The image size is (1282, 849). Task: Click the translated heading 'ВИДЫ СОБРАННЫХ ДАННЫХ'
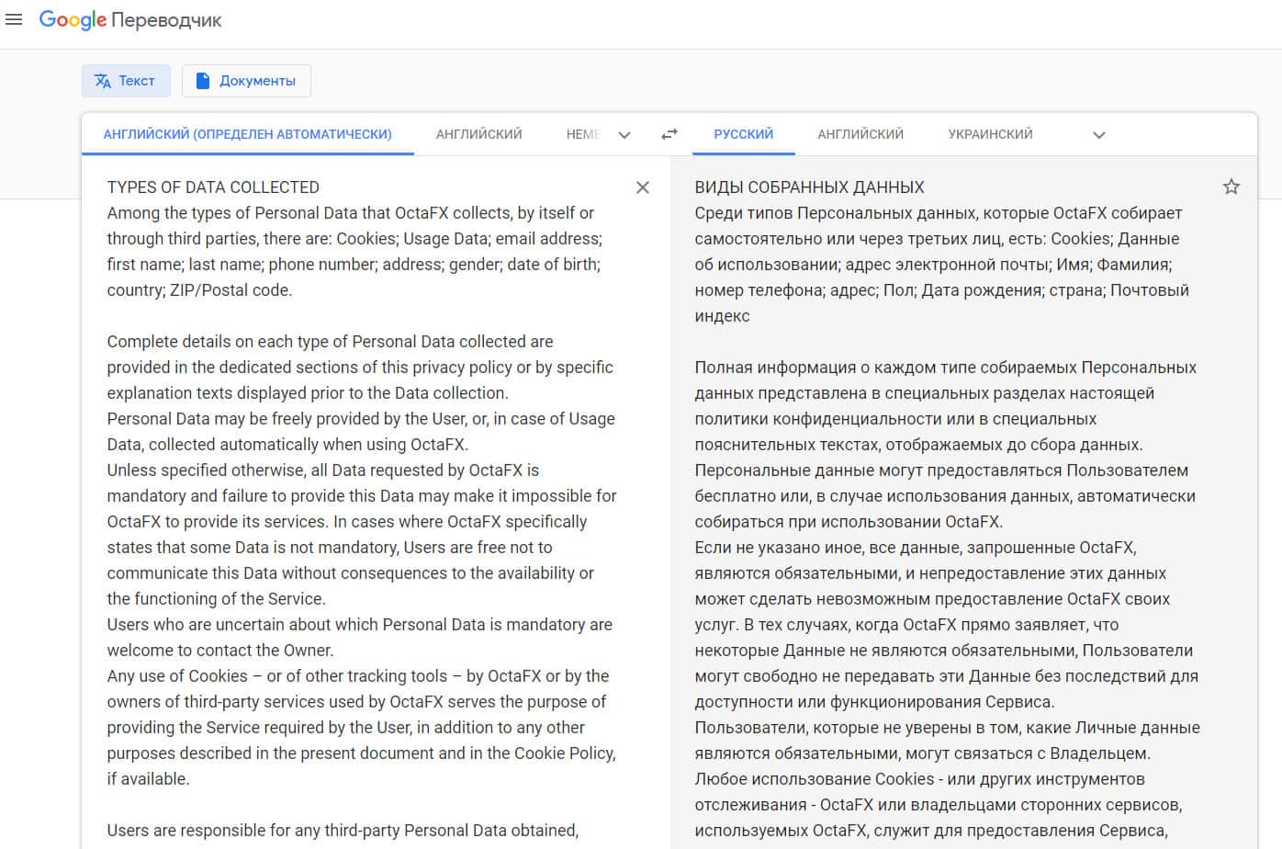click(x=809, y=187)
